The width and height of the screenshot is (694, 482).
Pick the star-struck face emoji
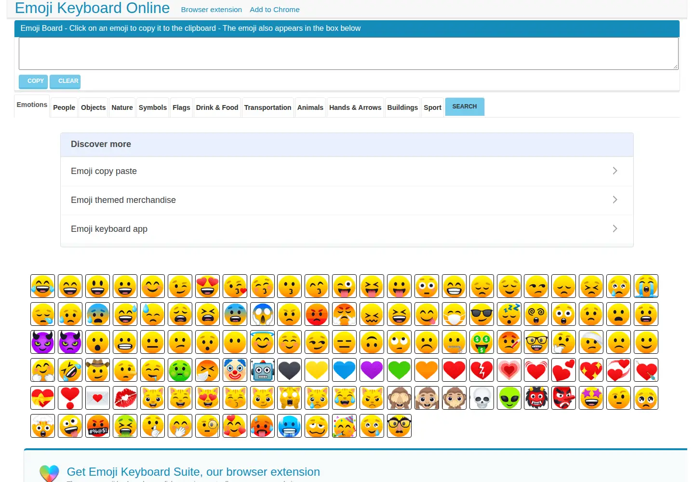[591, 398]
